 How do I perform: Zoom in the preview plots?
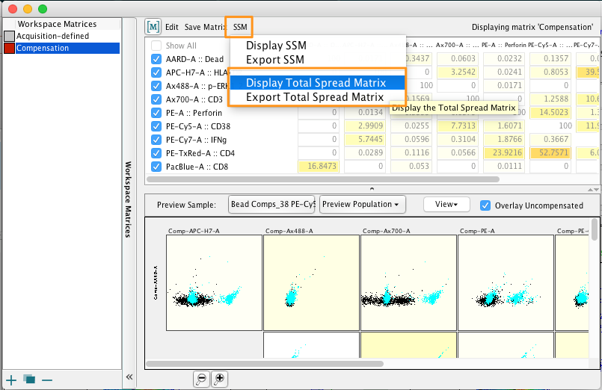point(220,379)
